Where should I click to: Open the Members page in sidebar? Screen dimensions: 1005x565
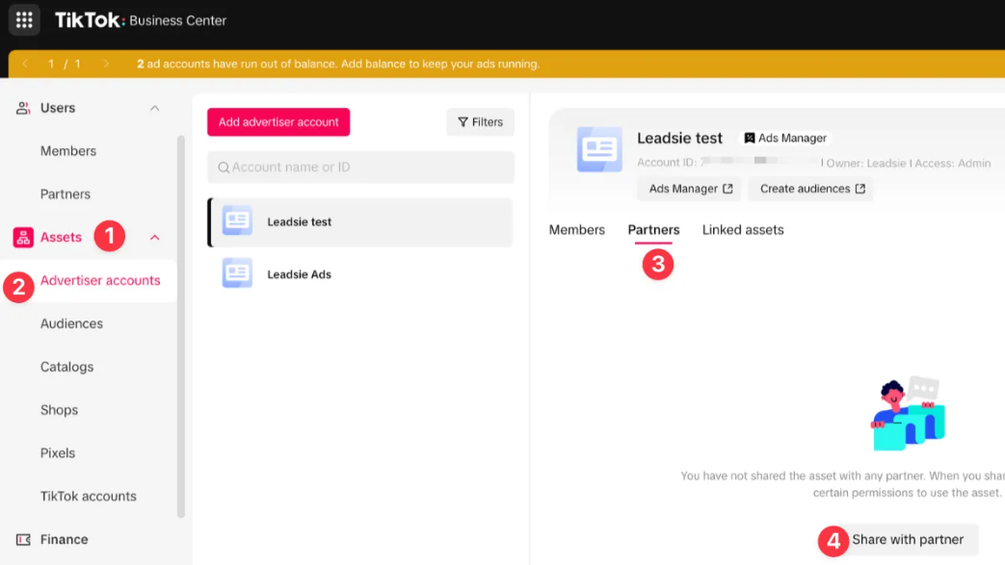(68, 151)
